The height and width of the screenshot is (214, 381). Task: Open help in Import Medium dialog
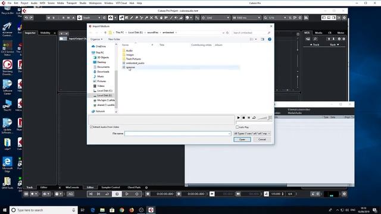pos(270,39)
